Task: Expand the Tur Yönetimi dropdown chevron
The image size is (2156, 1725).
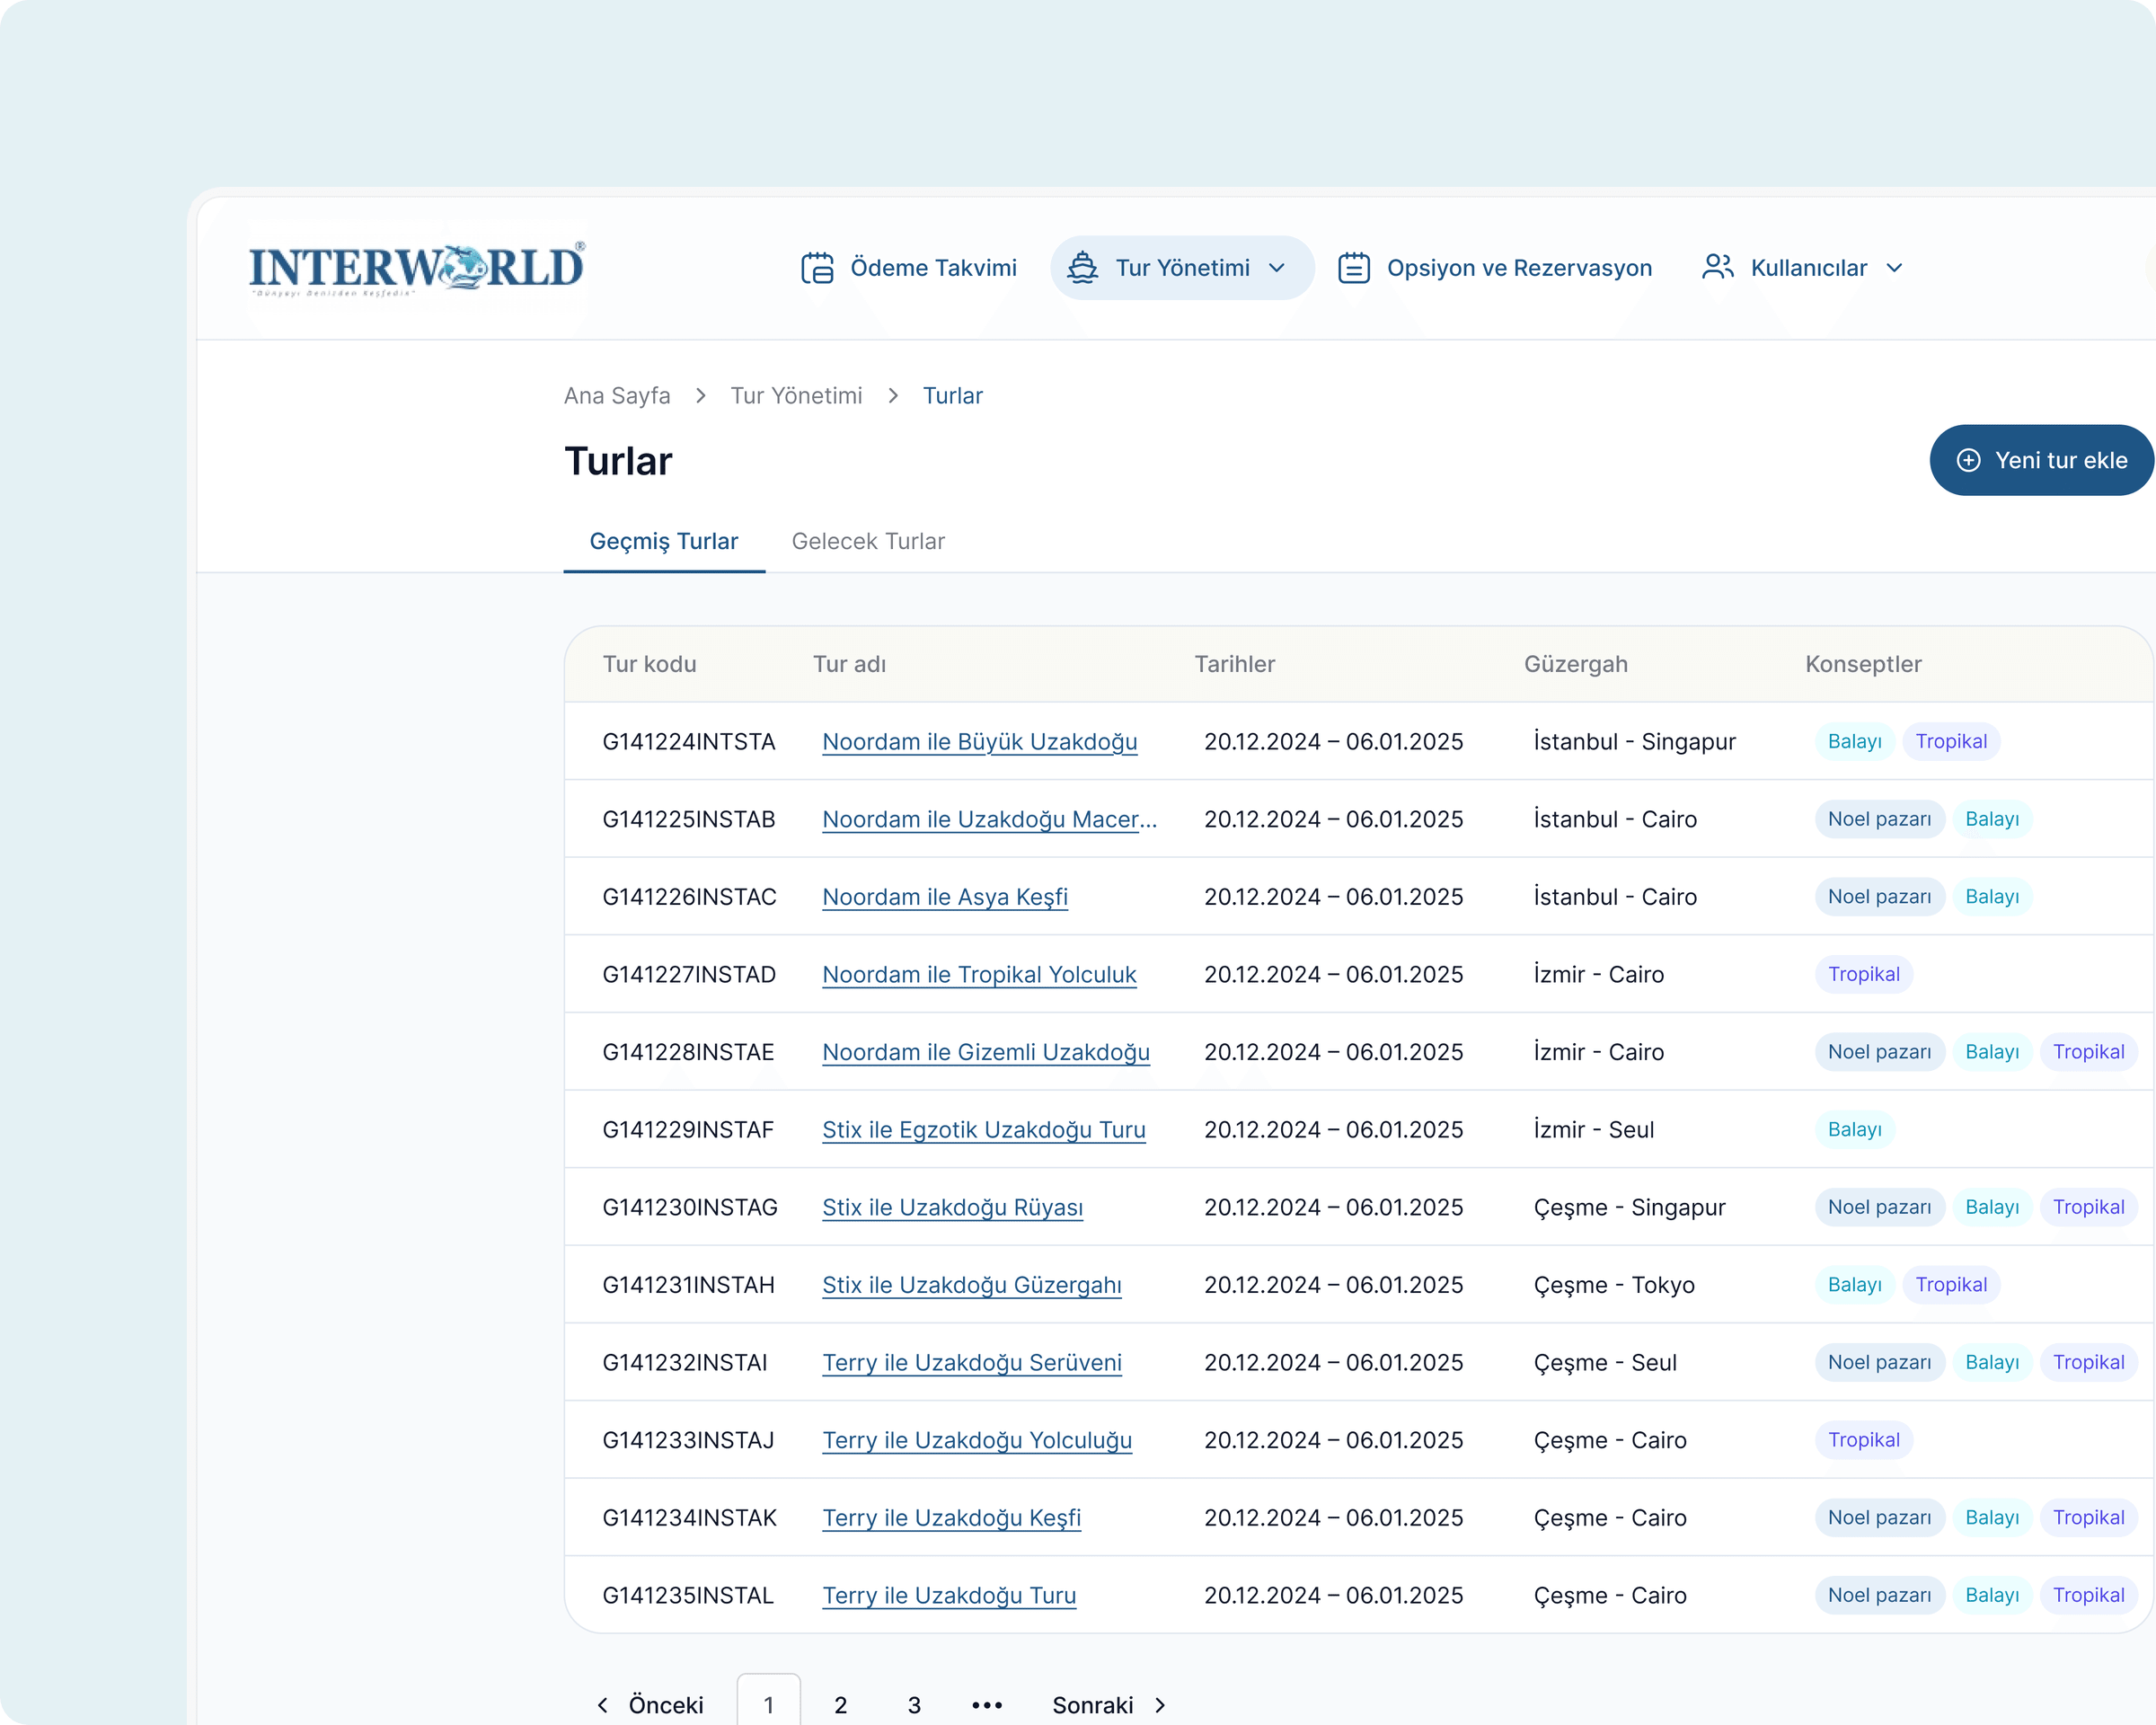Action: coord(1277,268)
